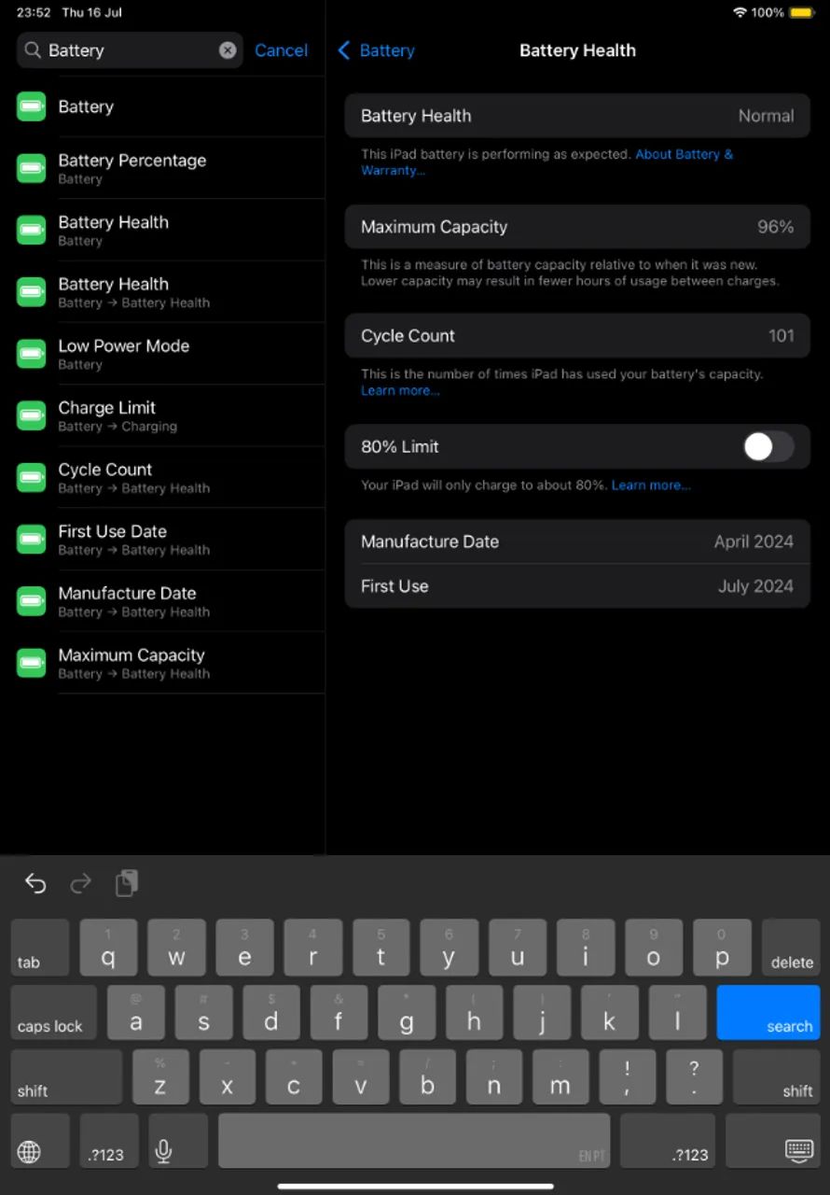
Task: Tap the green battery icon beside First Use Date
Action: [x=32, y=539]
